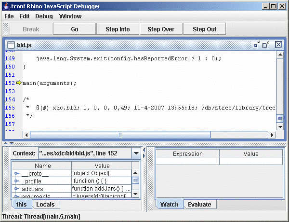Expand the arguments tree node
Screen dimensions: 289x222
pyautogui.click(x=17, y=196)
